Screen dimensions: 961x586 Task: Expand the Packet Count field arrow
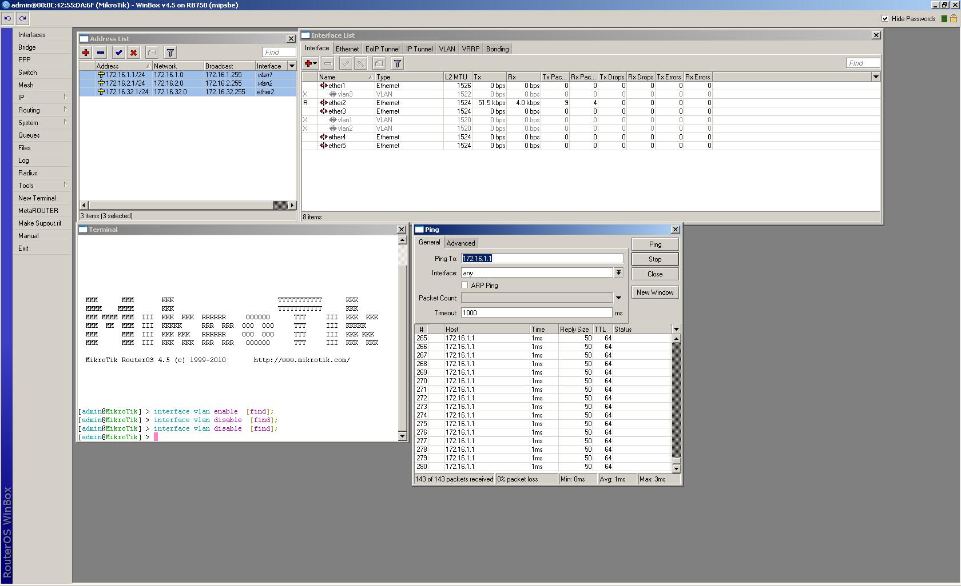click(x=618, y=298)
